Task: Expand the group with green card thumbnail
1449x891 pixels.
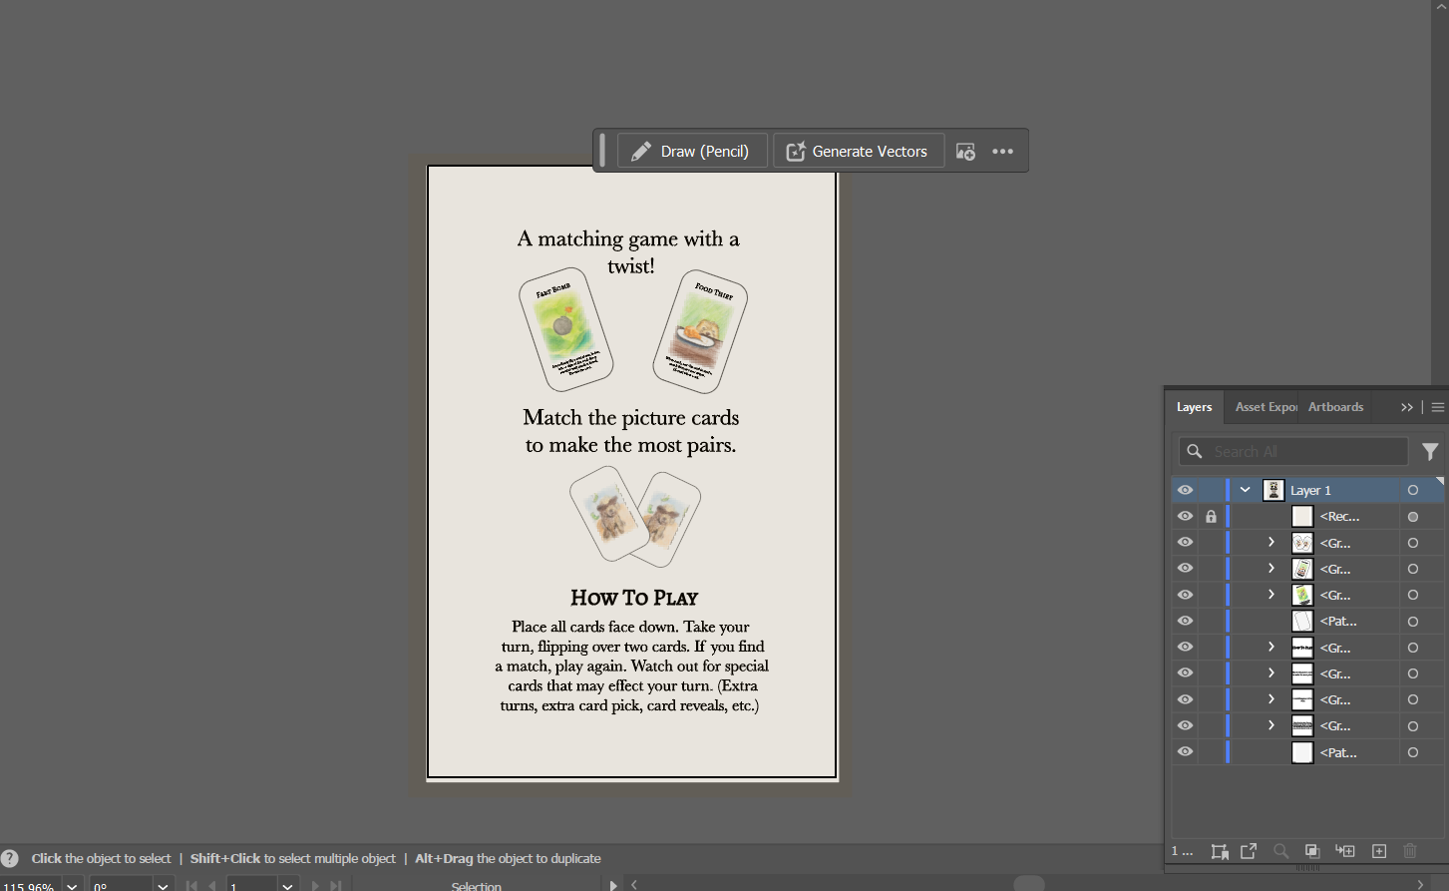Action: pyautogui.click(x=1271, y=595)
